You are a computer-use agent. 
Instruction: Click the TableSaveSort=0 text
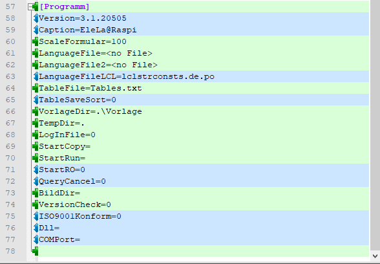click(78, 100)
